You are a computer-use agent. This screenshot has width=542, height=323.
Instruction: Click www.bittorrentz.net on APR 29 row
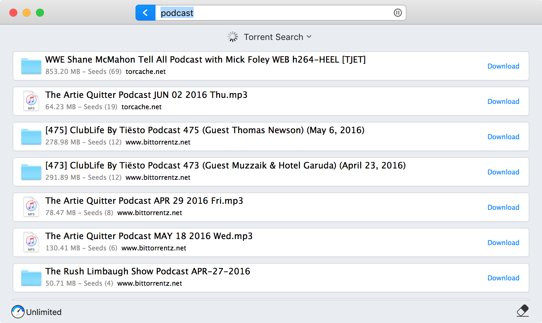pos(149,213)
